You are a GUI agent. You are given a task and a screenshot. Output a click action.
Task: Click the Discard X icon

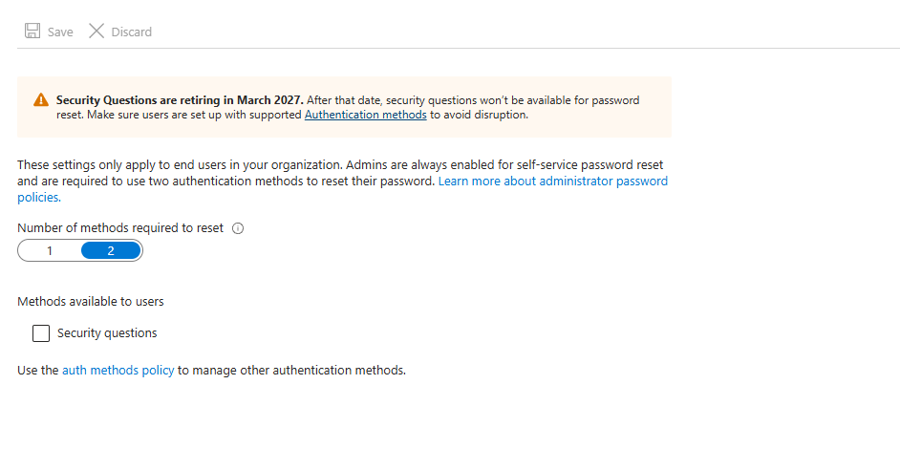click(x=96, y=31)
